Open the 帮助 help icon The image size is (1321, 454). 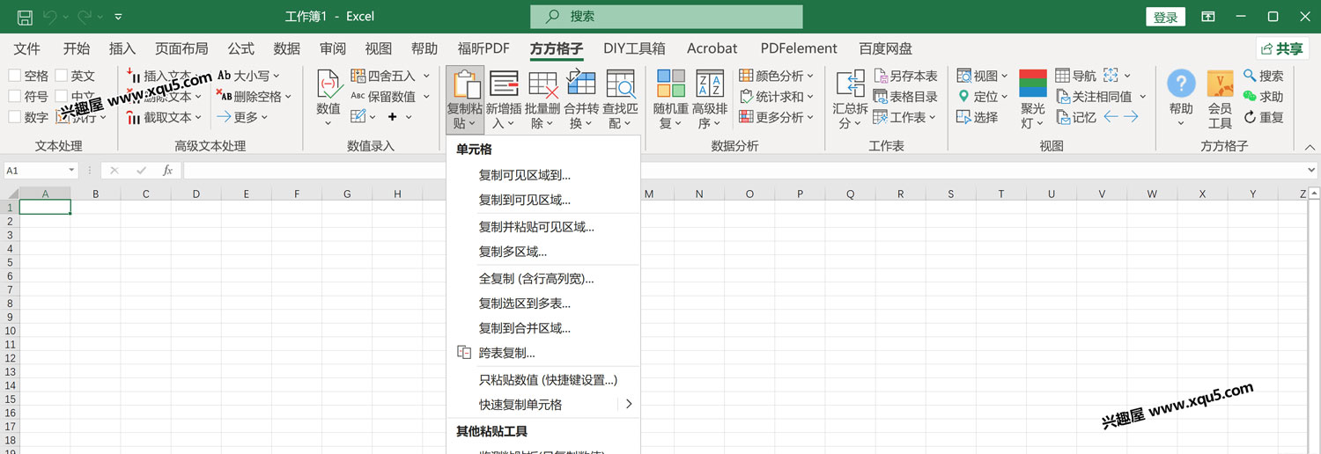1181,84
